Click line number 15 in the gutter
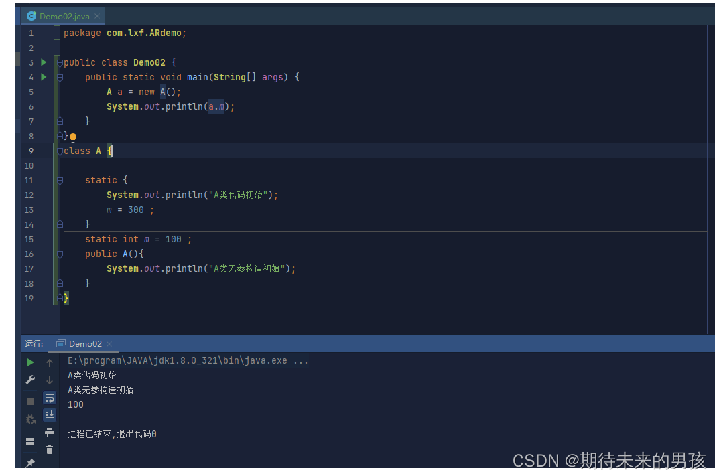717x476 pixels. click(29, 240)
